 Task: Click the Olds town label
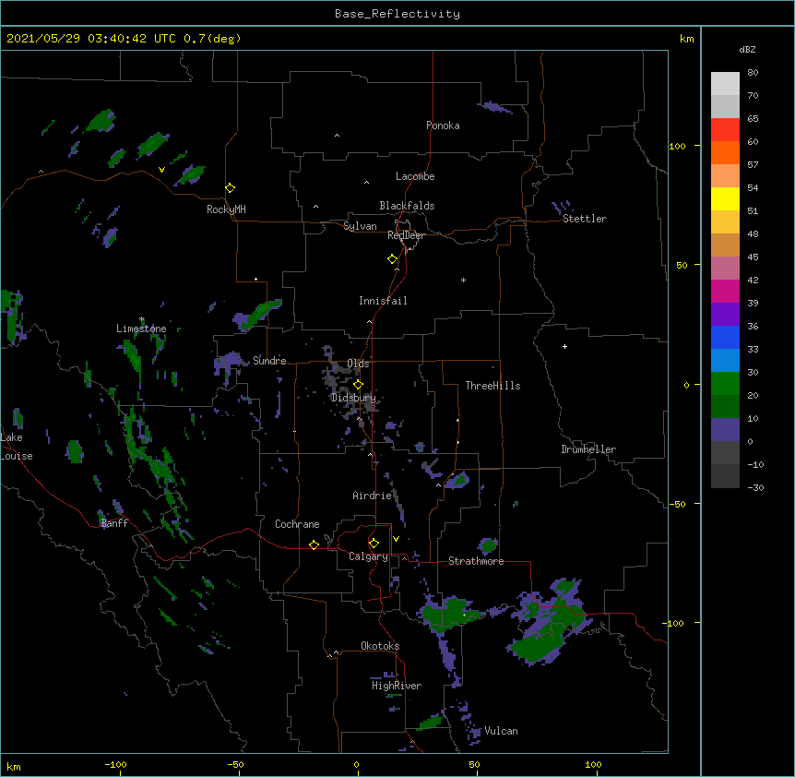(x=358, y=364)
